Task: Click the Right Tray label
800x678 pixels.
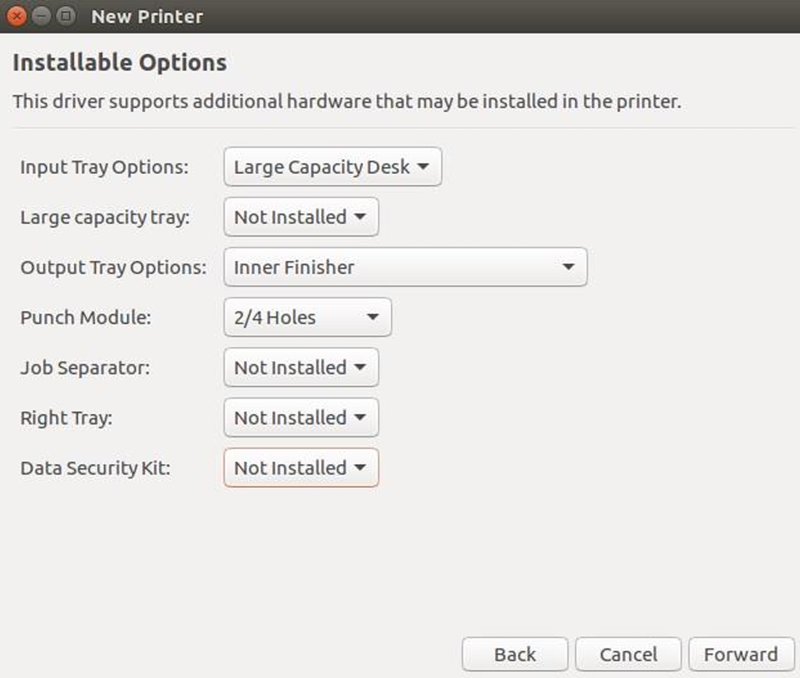Action: (67, 418)
